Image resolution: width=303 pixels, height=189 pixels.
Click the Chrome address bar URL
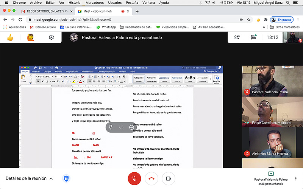point(72,20)
